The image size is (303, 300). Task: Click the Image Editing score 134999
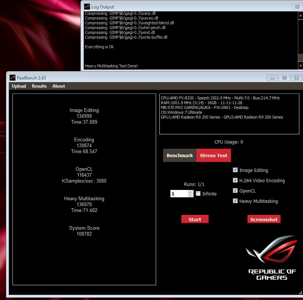tap(84, 116)
